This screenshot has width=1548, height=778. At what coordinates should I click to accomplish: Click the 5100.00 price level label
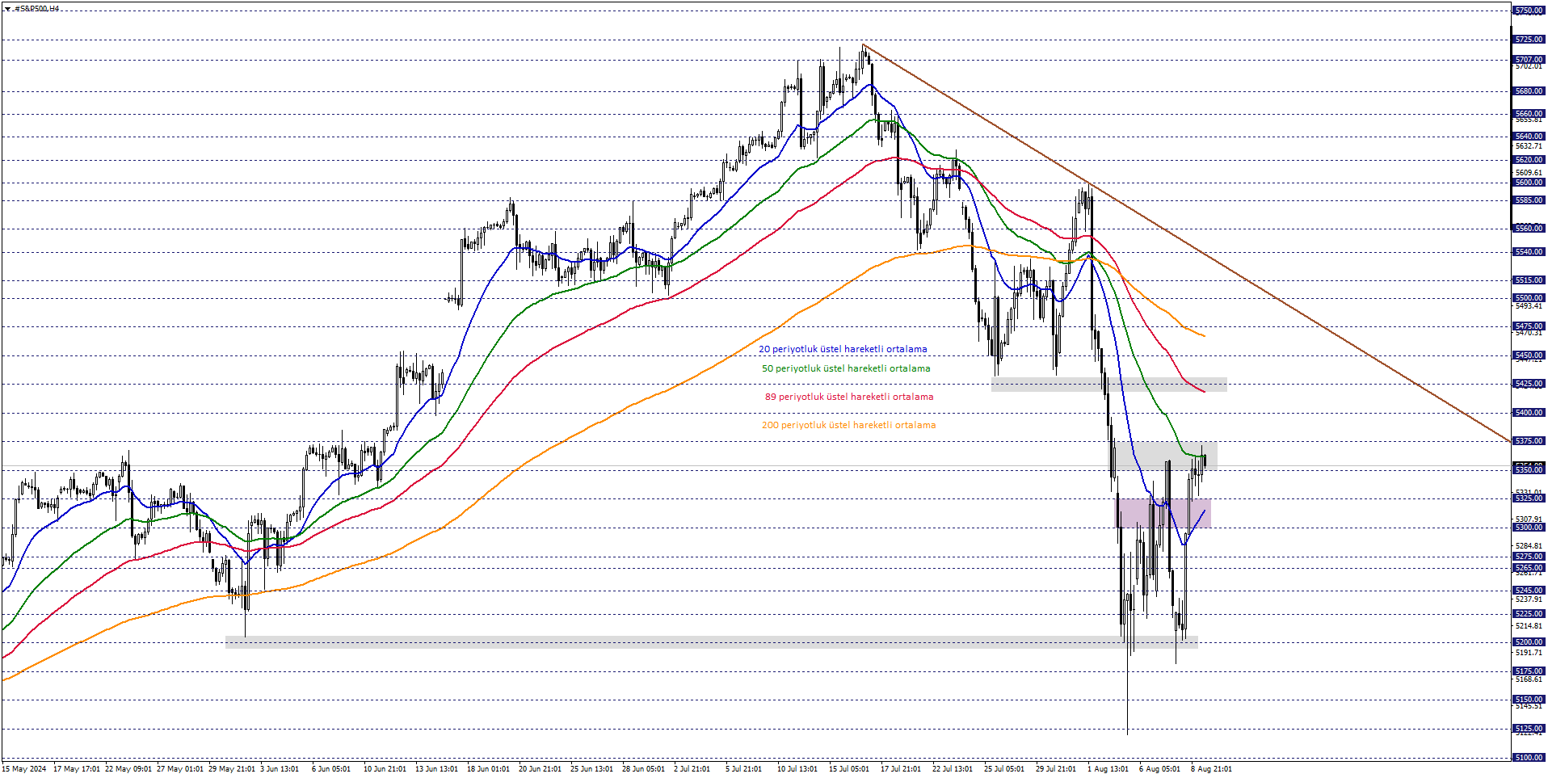coord(1529,758)
